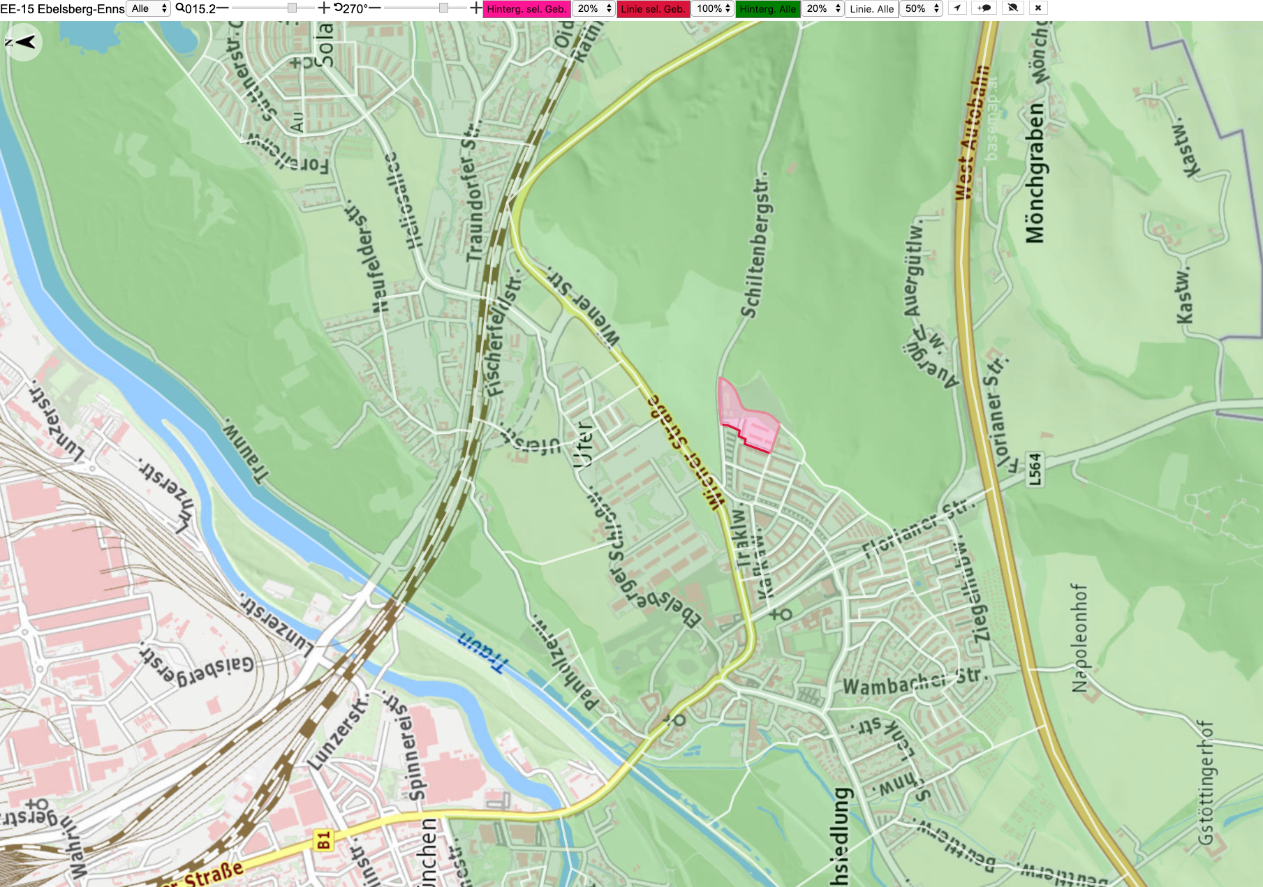The width and height of the screenshot is (1263, 887).
Task: Click the zoom minus sign
Action: (x=223, y=8)
